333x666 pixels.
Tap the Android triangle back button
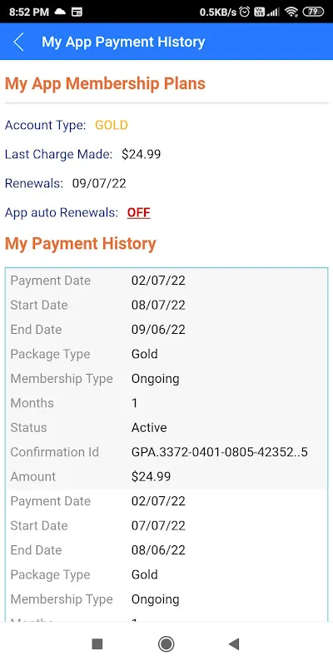[234, 644]
